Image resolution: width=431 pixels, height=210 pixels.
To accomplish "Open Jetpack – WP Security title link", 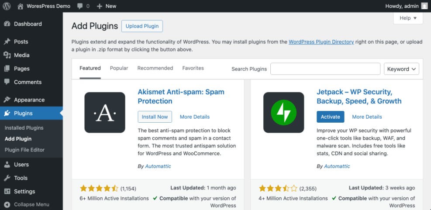I will [359, 96].
